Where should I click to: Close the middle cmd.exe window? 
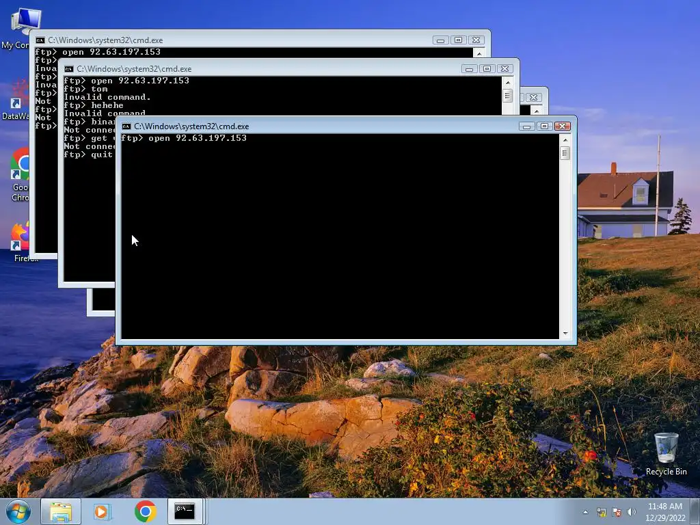pyautogui.click(x=504, y=69)
